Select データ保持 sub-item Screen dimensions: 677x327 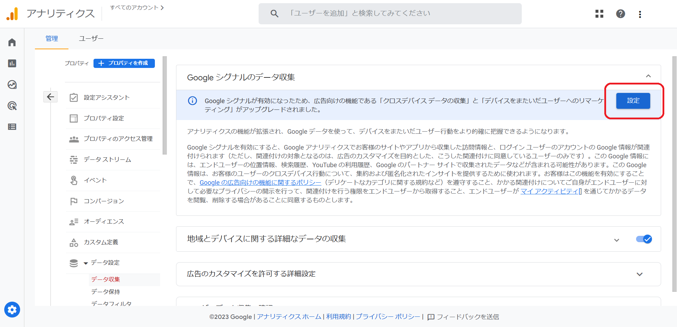click(105, 292)
